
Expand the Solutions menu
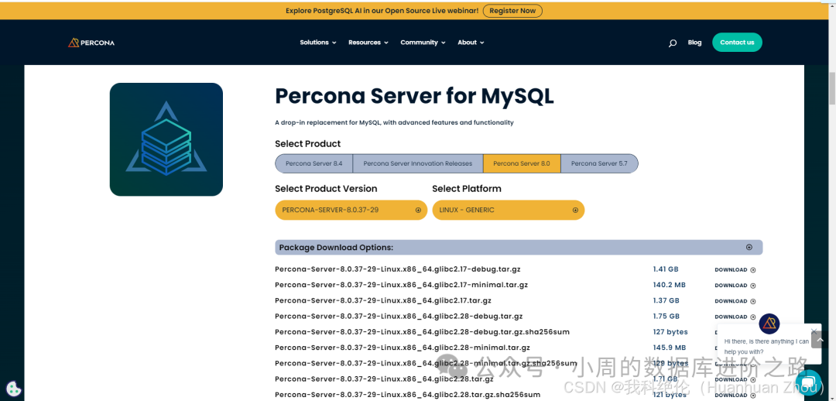click(x=318, y=43)
